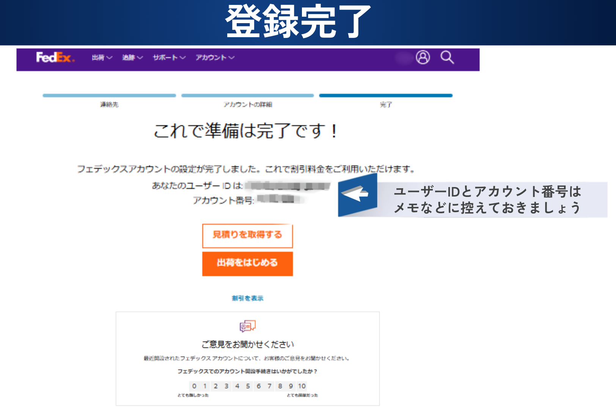Click the account setup completed message text

246,169
